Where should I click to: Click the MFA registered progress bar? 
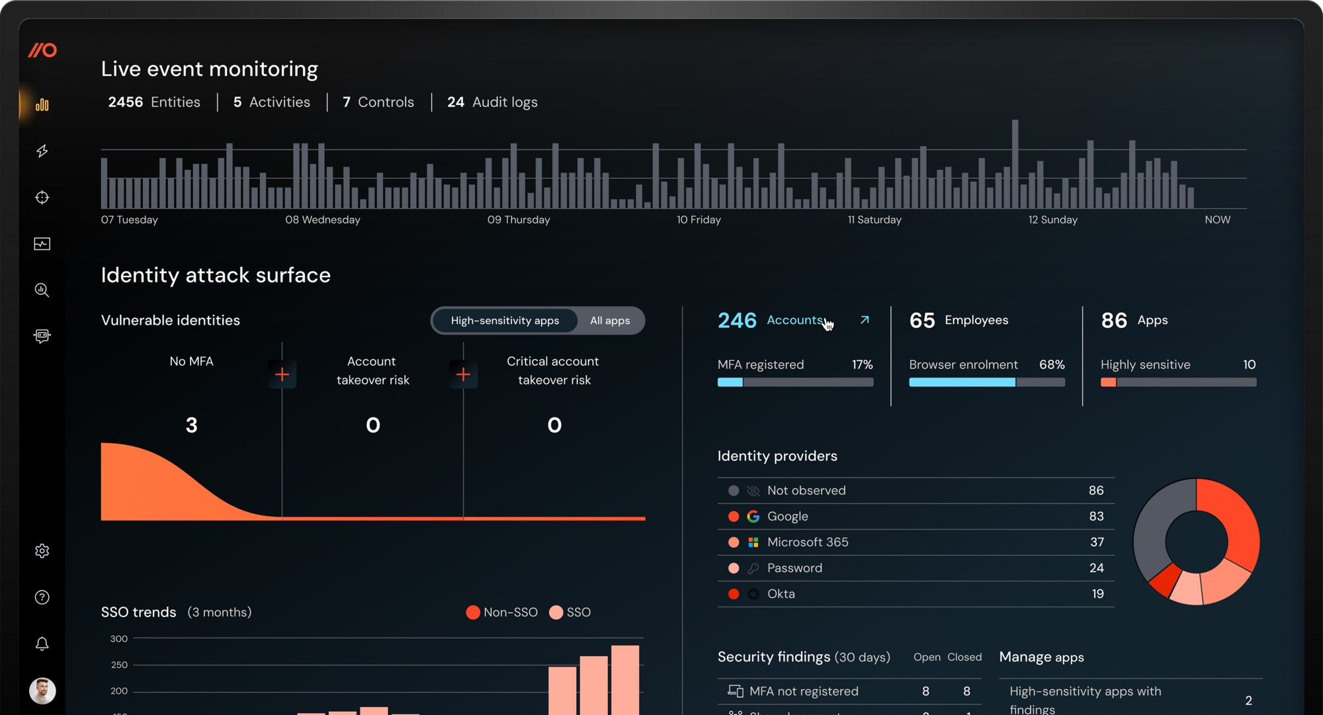point(795,382)
